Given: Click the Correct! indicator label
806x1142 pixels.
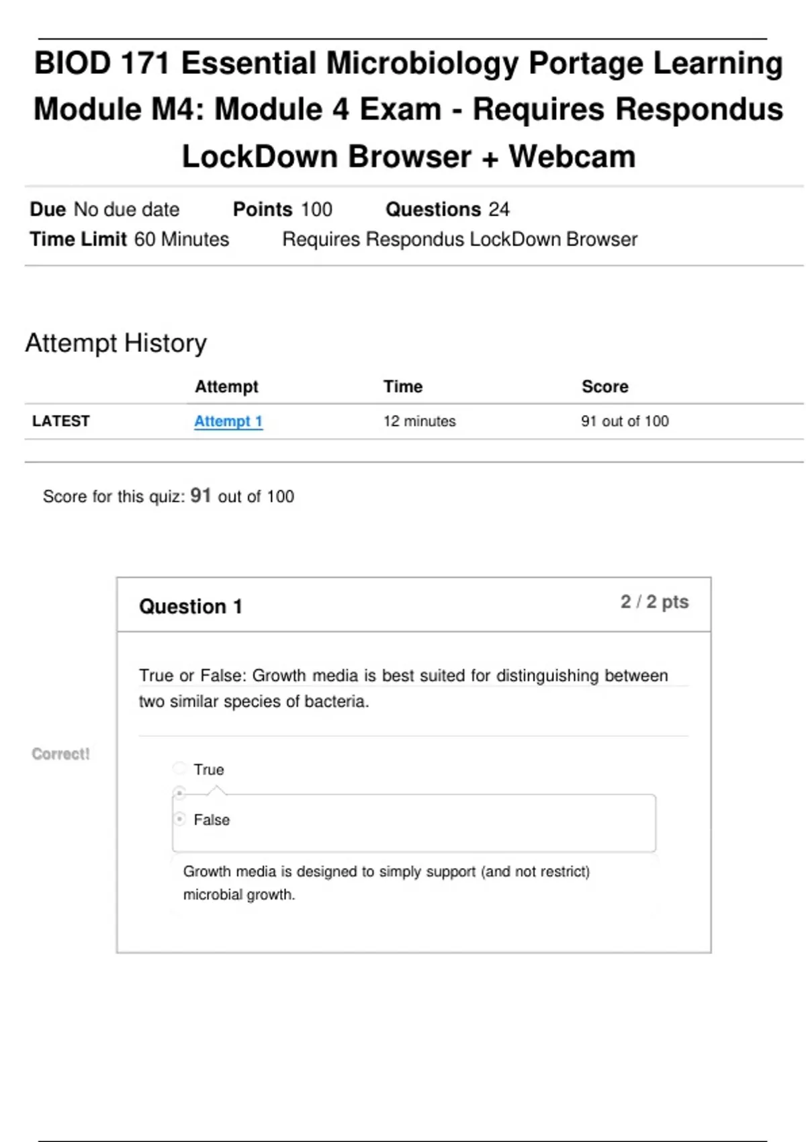Looking at the screenshot, I should [x=60, y=754].
